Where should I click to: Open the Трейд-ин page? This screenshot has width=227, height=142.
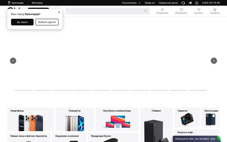[149, 3]
